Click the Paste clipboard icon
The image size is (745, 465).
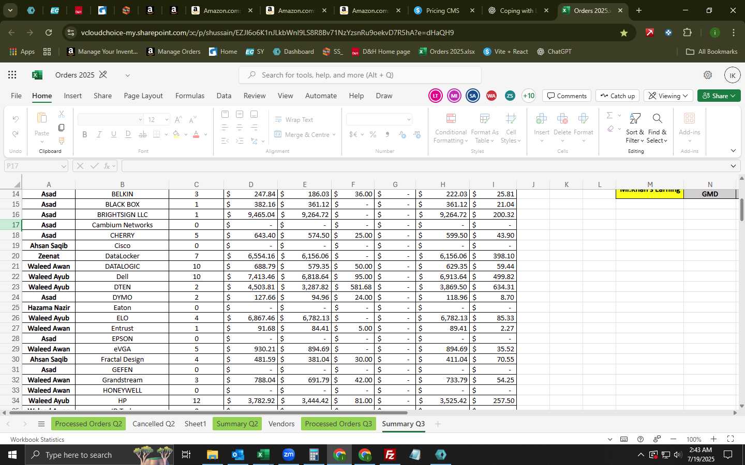tap(42, 118)
